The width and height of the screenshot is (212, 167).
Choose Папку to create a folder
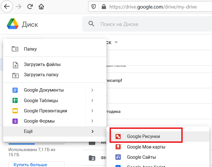pos(55,49)
